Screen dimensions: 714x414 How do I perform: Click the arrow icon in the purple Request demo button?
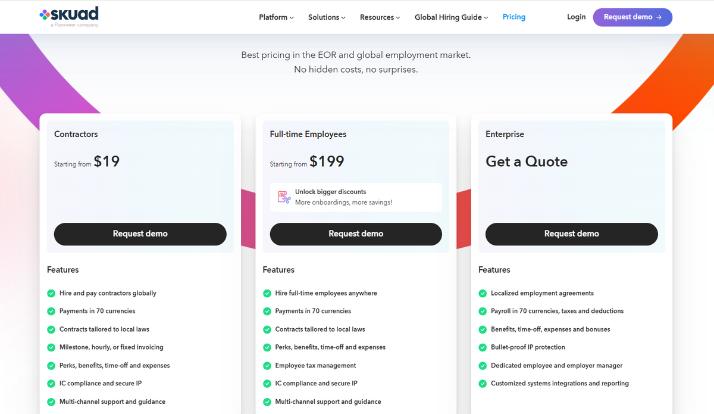(659, 17)
